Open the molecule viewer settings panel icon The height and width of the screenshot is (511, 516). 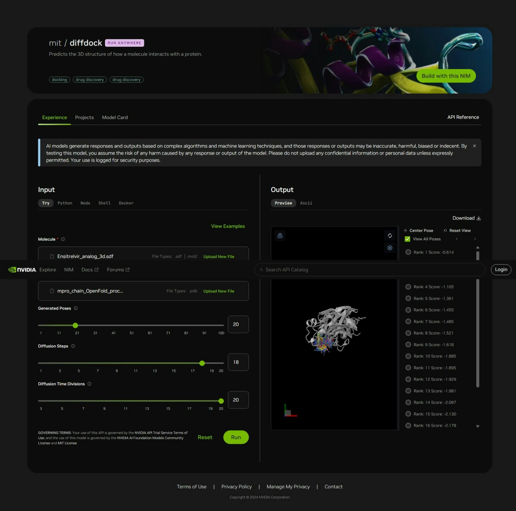[x=280, y=236]
